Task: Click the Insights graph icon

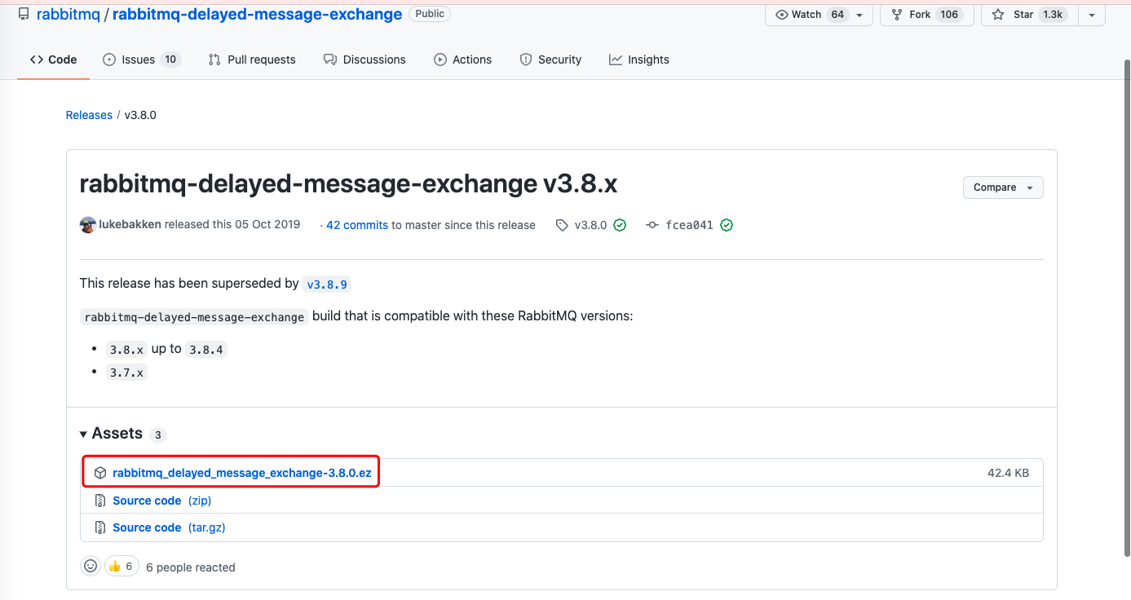Action: click(616, 60)
